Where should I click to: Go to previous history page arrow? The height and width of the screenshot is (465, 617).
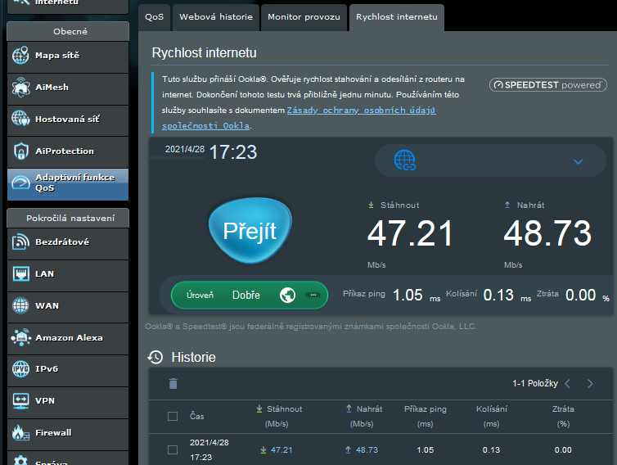point(568,383)
